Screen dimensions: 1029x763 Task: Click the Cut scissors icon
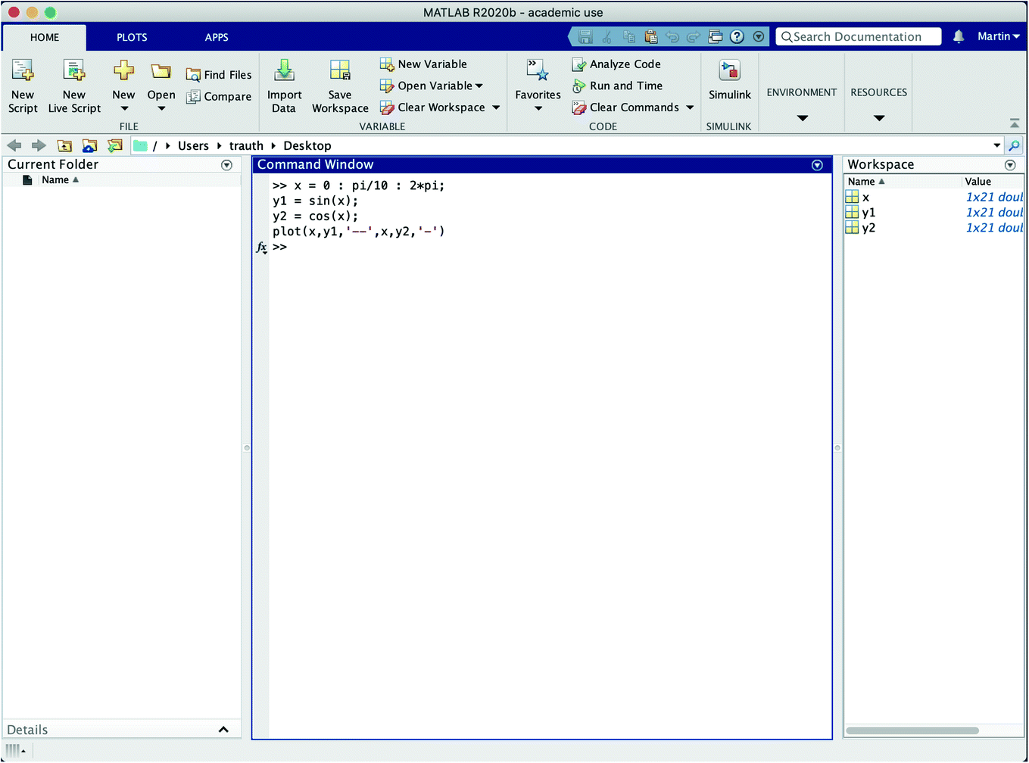click(606, 36)
